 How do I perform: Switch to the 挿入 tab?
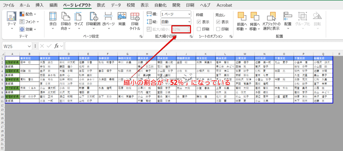[x=40, y=5]
